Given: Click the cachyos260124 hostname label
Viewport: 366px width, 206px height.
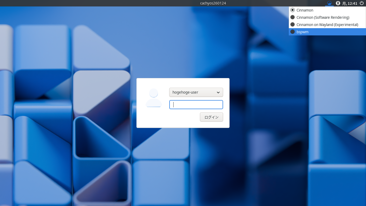Looking at the screenshot, I should tap(213, 3).
